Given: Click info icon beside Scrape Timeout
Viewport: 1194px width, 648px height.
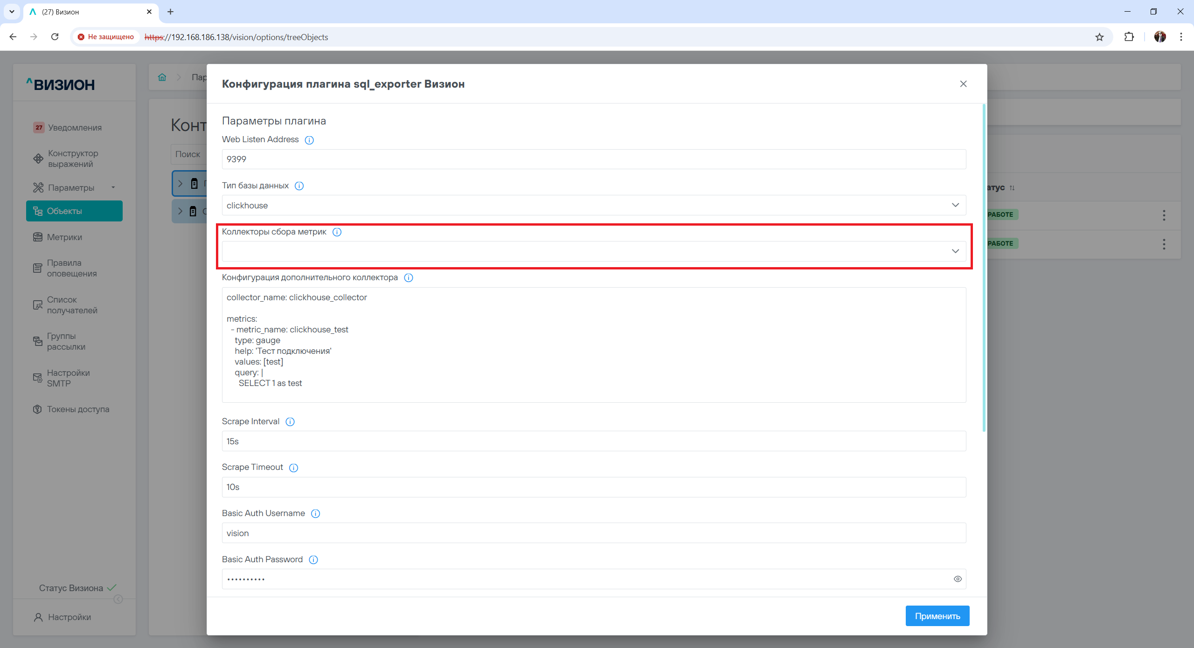Looking at the screenshot, I should (293, 468).
